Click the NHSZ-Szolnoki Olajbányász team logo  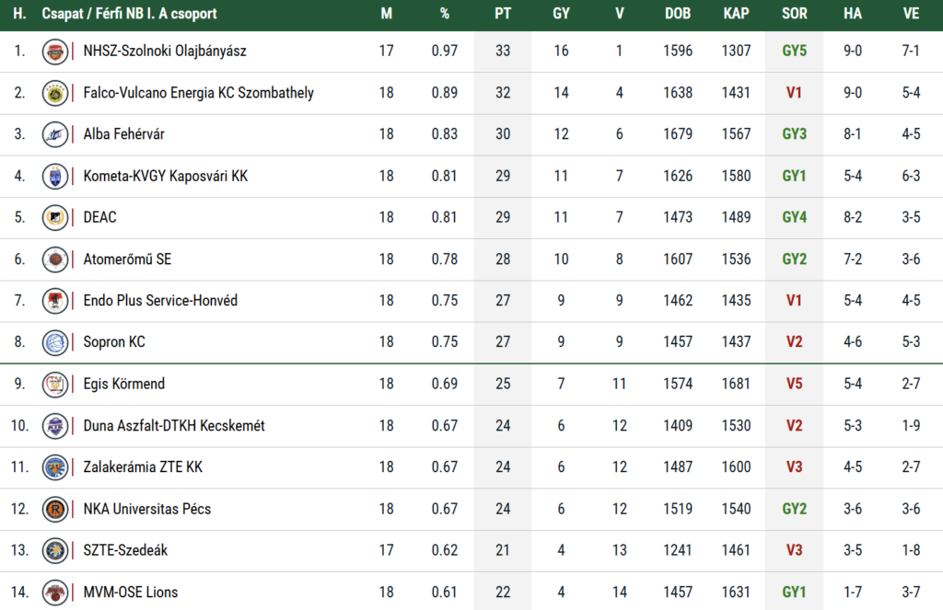pyautogui.click(x=55, y=52)
